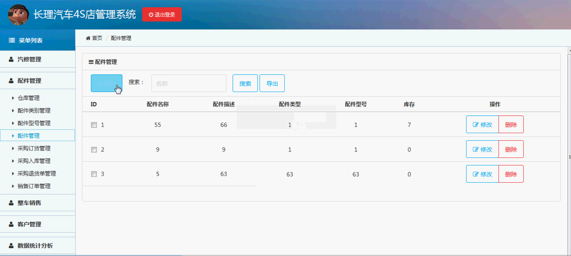Screen dimensions: 571x256
Task: Click the 菜单列表 sidebar header
Action: tap(37, 41)
